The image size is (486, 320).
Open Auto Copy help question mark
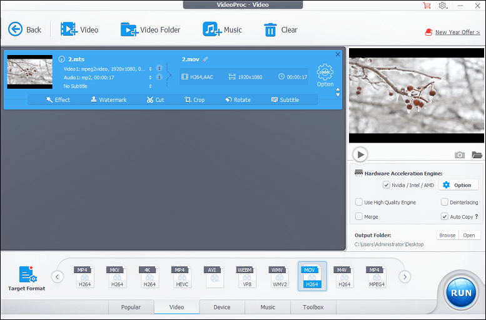477,216
